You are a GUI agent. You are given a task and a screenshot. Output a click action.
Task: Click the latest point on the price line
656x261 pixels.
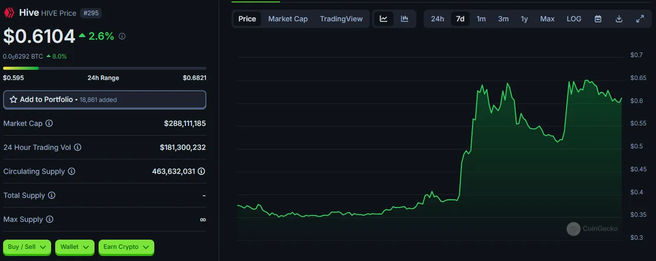pyautogui.click(x=622, y=98)
